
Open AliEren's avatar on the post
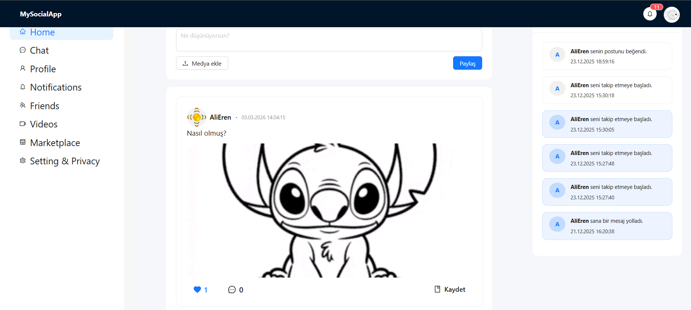[x=197, y=117]
